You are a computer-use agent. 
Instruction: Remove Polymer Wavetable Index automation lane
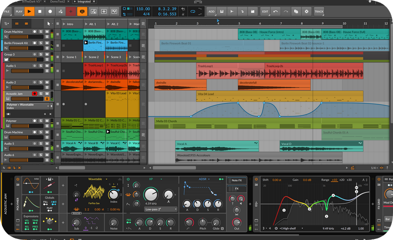(50, 114)
